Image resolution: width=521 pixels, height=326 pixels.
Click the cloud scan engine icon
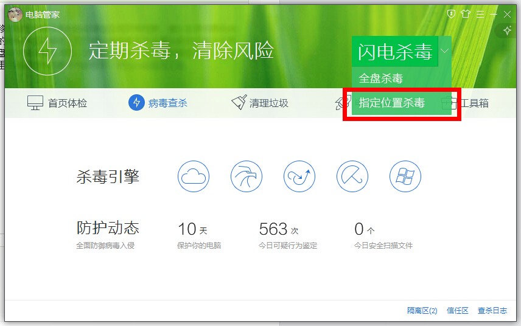[194, 176]
